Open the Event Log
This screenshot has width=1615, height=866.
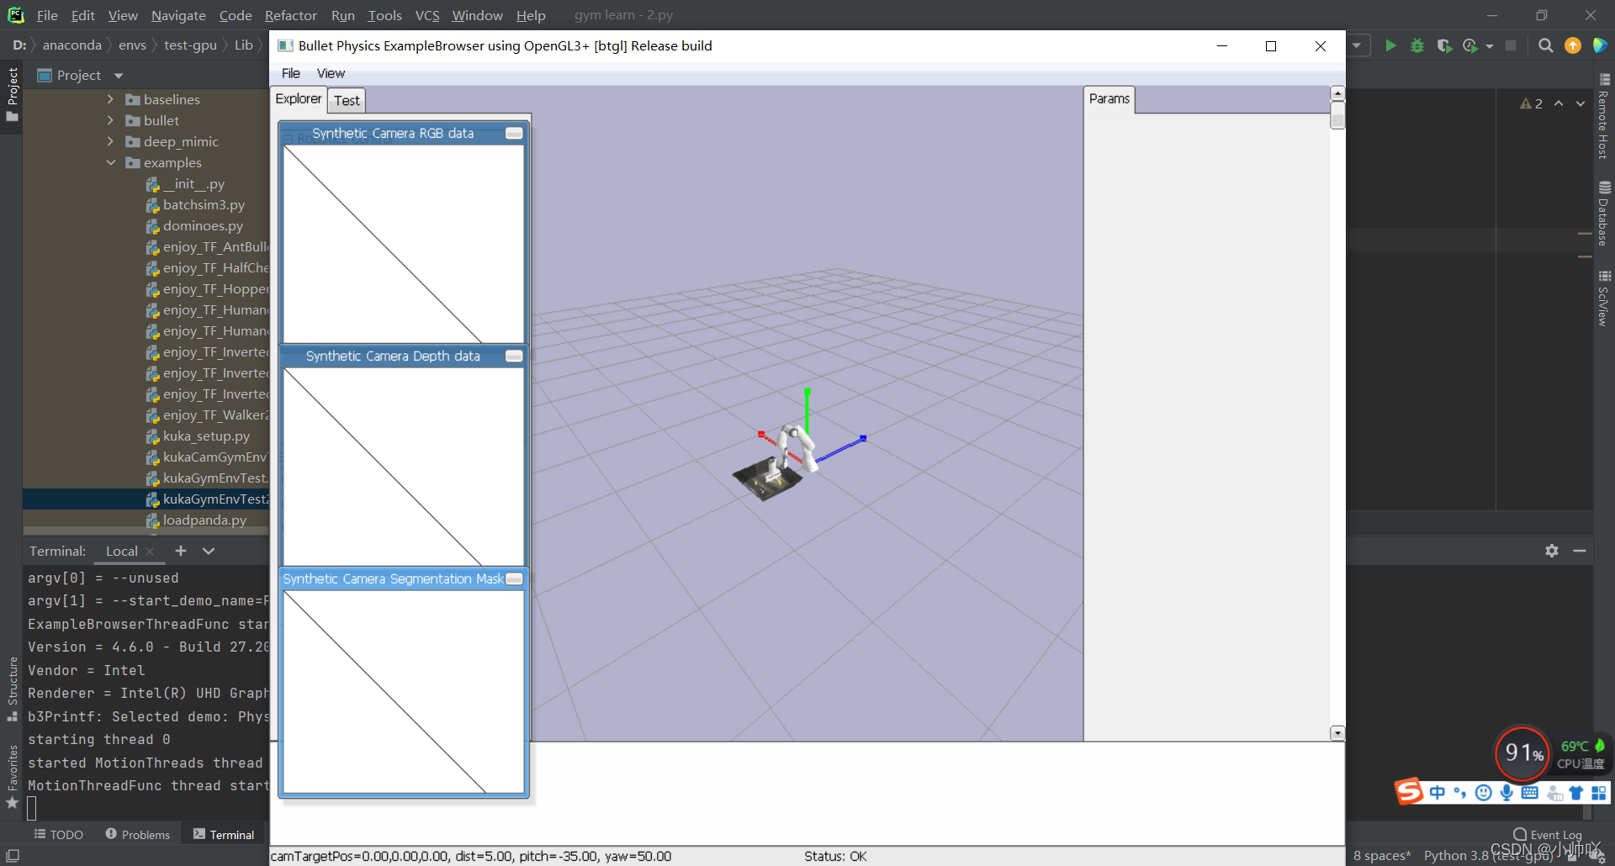[1548, 834]
